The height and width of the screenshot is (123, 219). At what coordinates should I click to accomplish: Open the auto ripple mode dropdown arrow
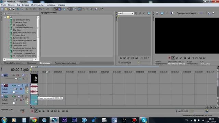point(67,9)
